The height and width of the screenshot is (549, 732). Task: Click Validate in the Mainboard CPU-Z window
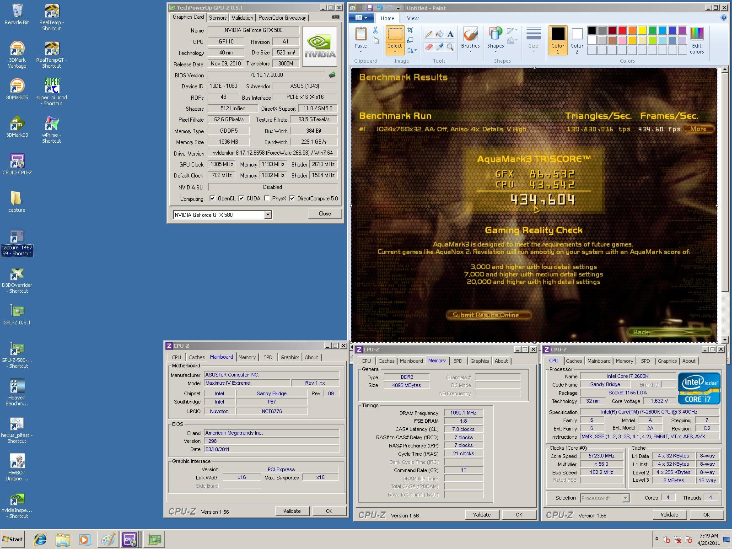(292, 511)
